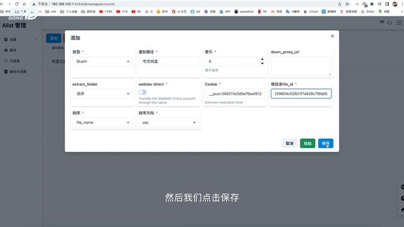
Task: Open the speedtest bookmark
Action: pyautogui.click(x=244, y=11)
